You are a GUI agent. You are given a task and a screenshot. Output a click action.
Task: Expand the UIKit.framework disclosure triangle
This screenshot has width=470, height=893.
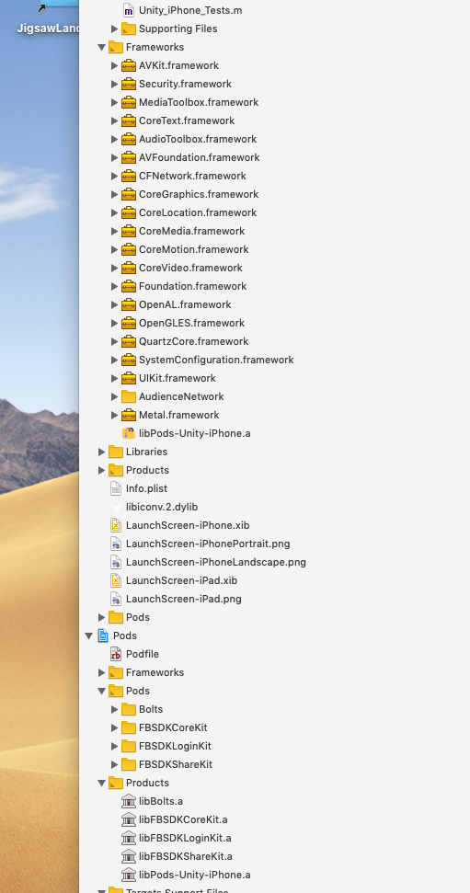pos(114,378)
